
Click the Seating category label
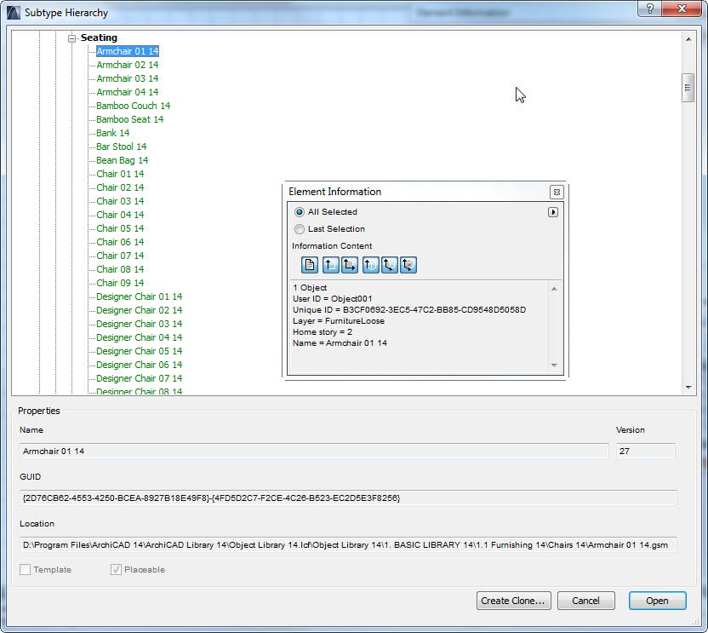(x=99, y=37)
